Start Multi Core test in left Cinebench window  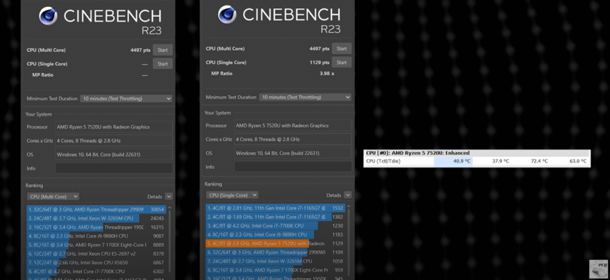point(163,50)
